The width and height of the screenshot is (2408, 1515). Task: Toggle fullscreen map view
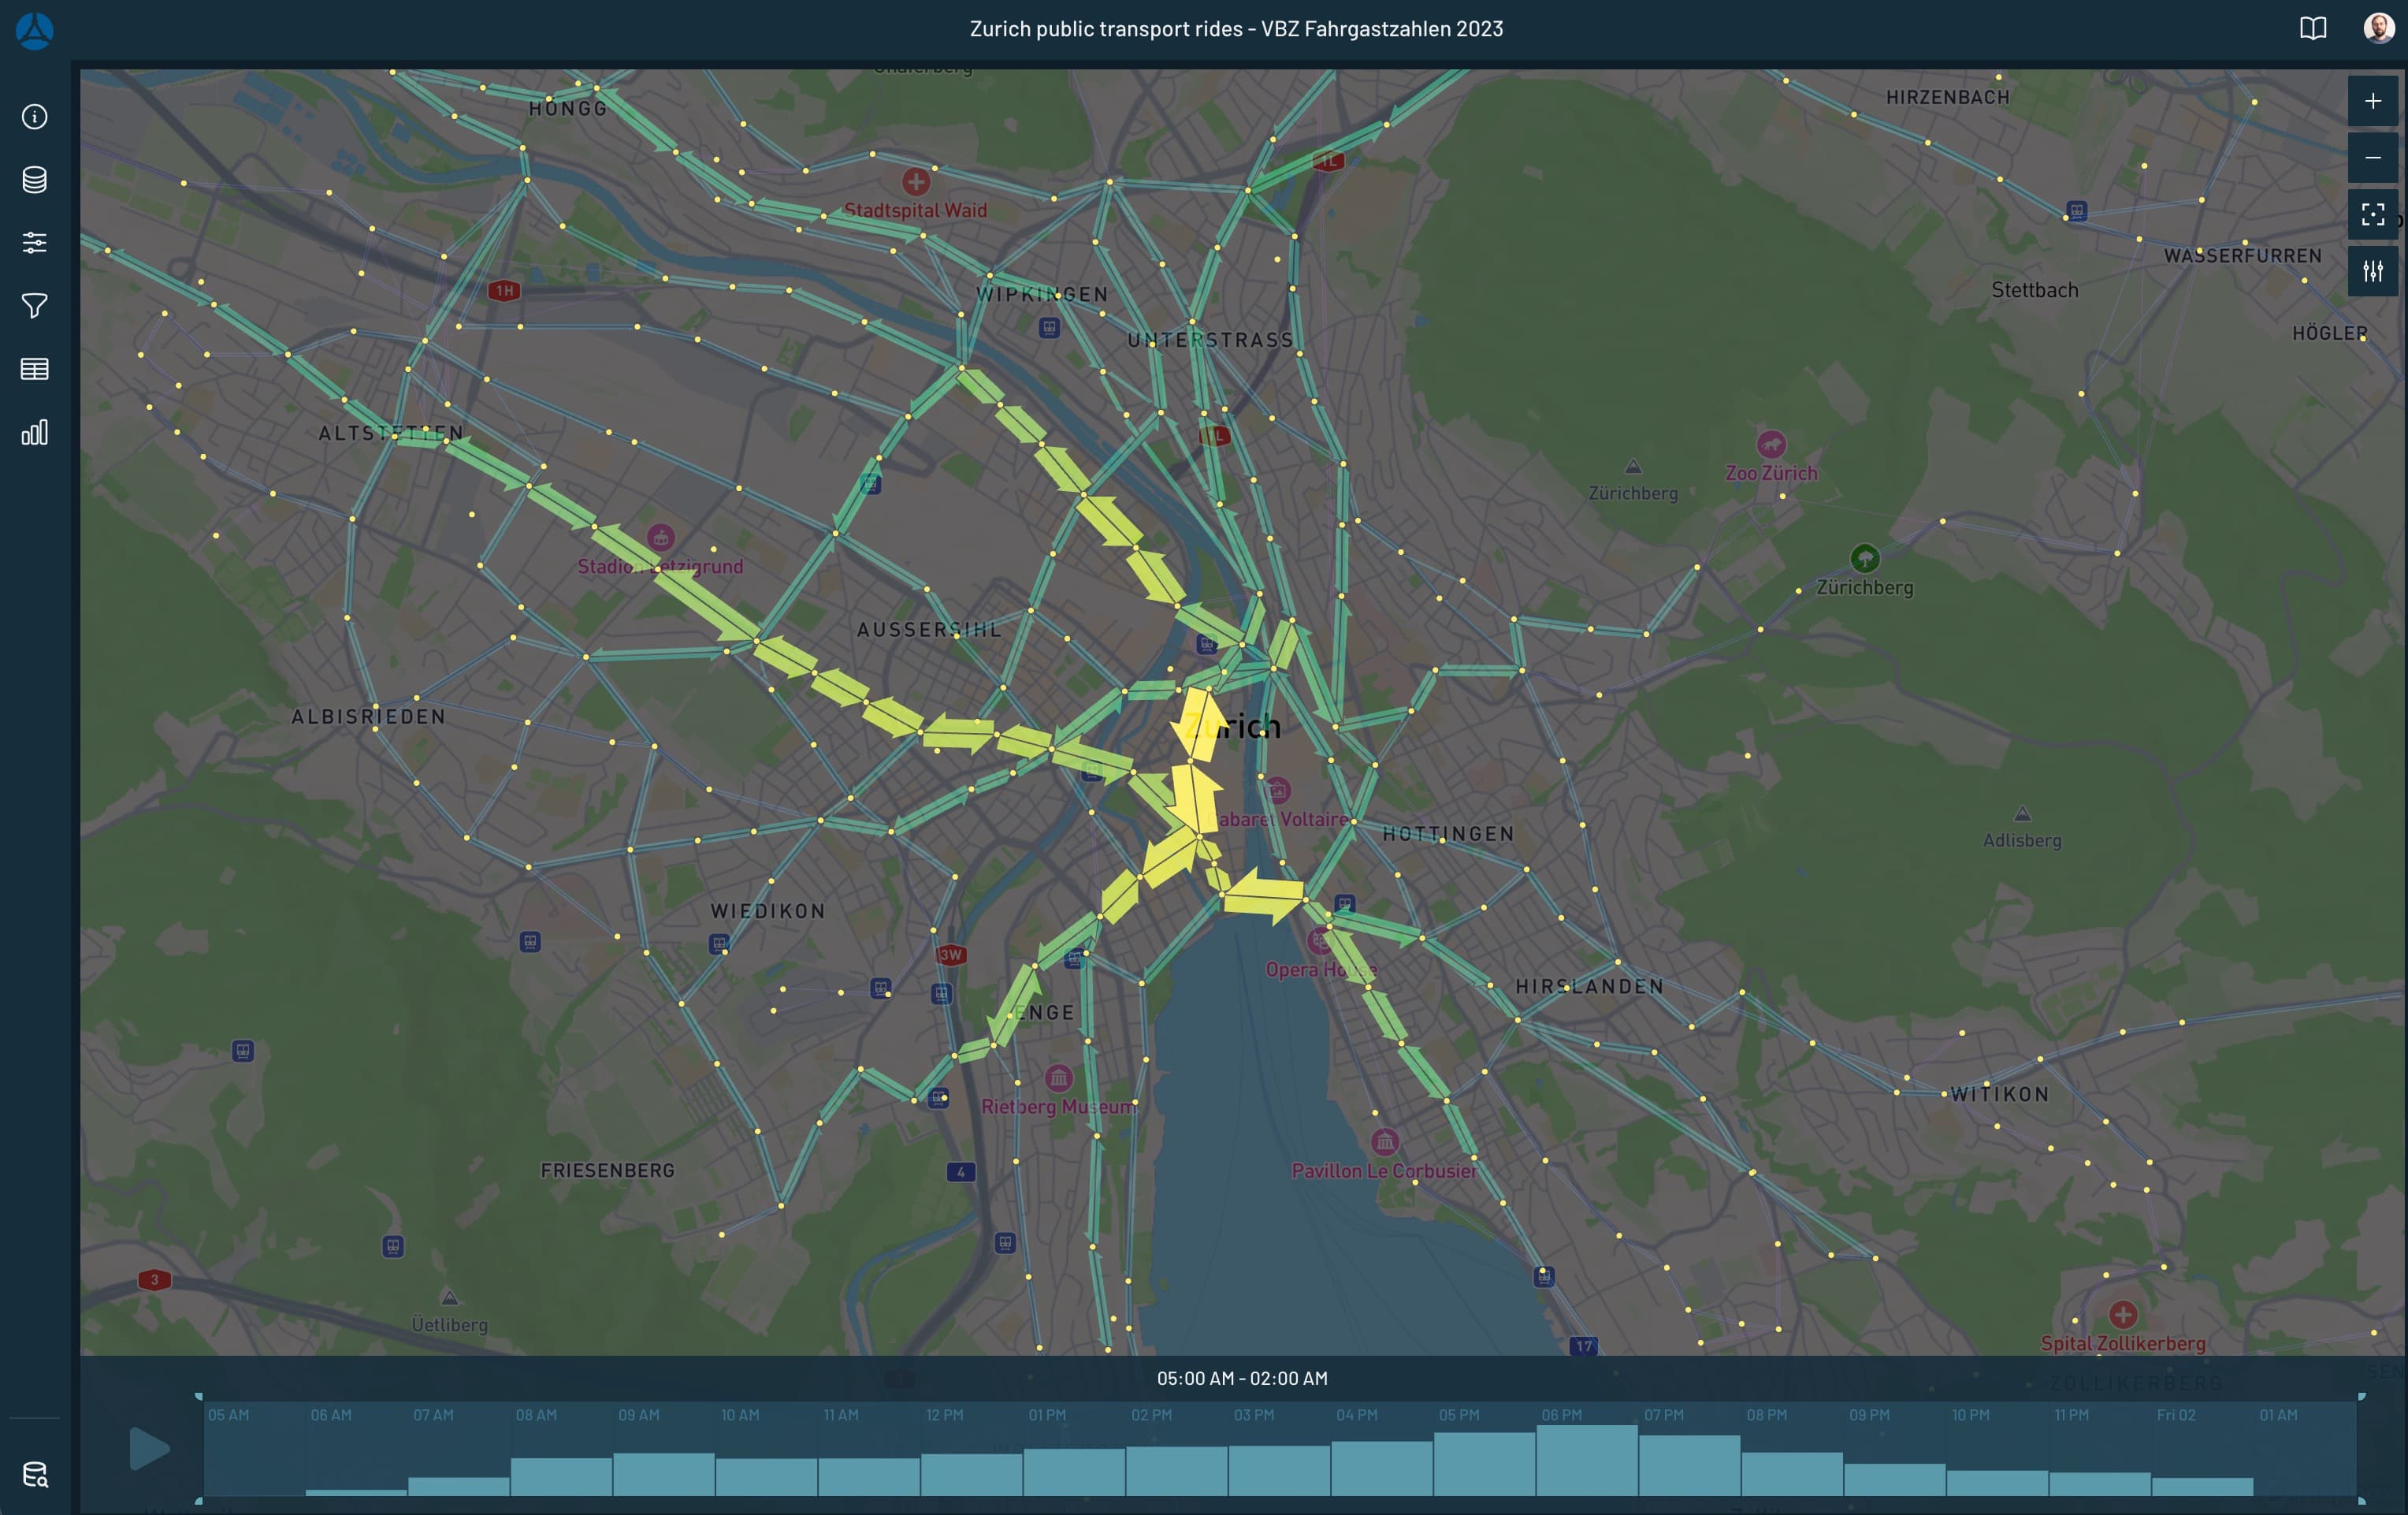[x=2372, y=214]
